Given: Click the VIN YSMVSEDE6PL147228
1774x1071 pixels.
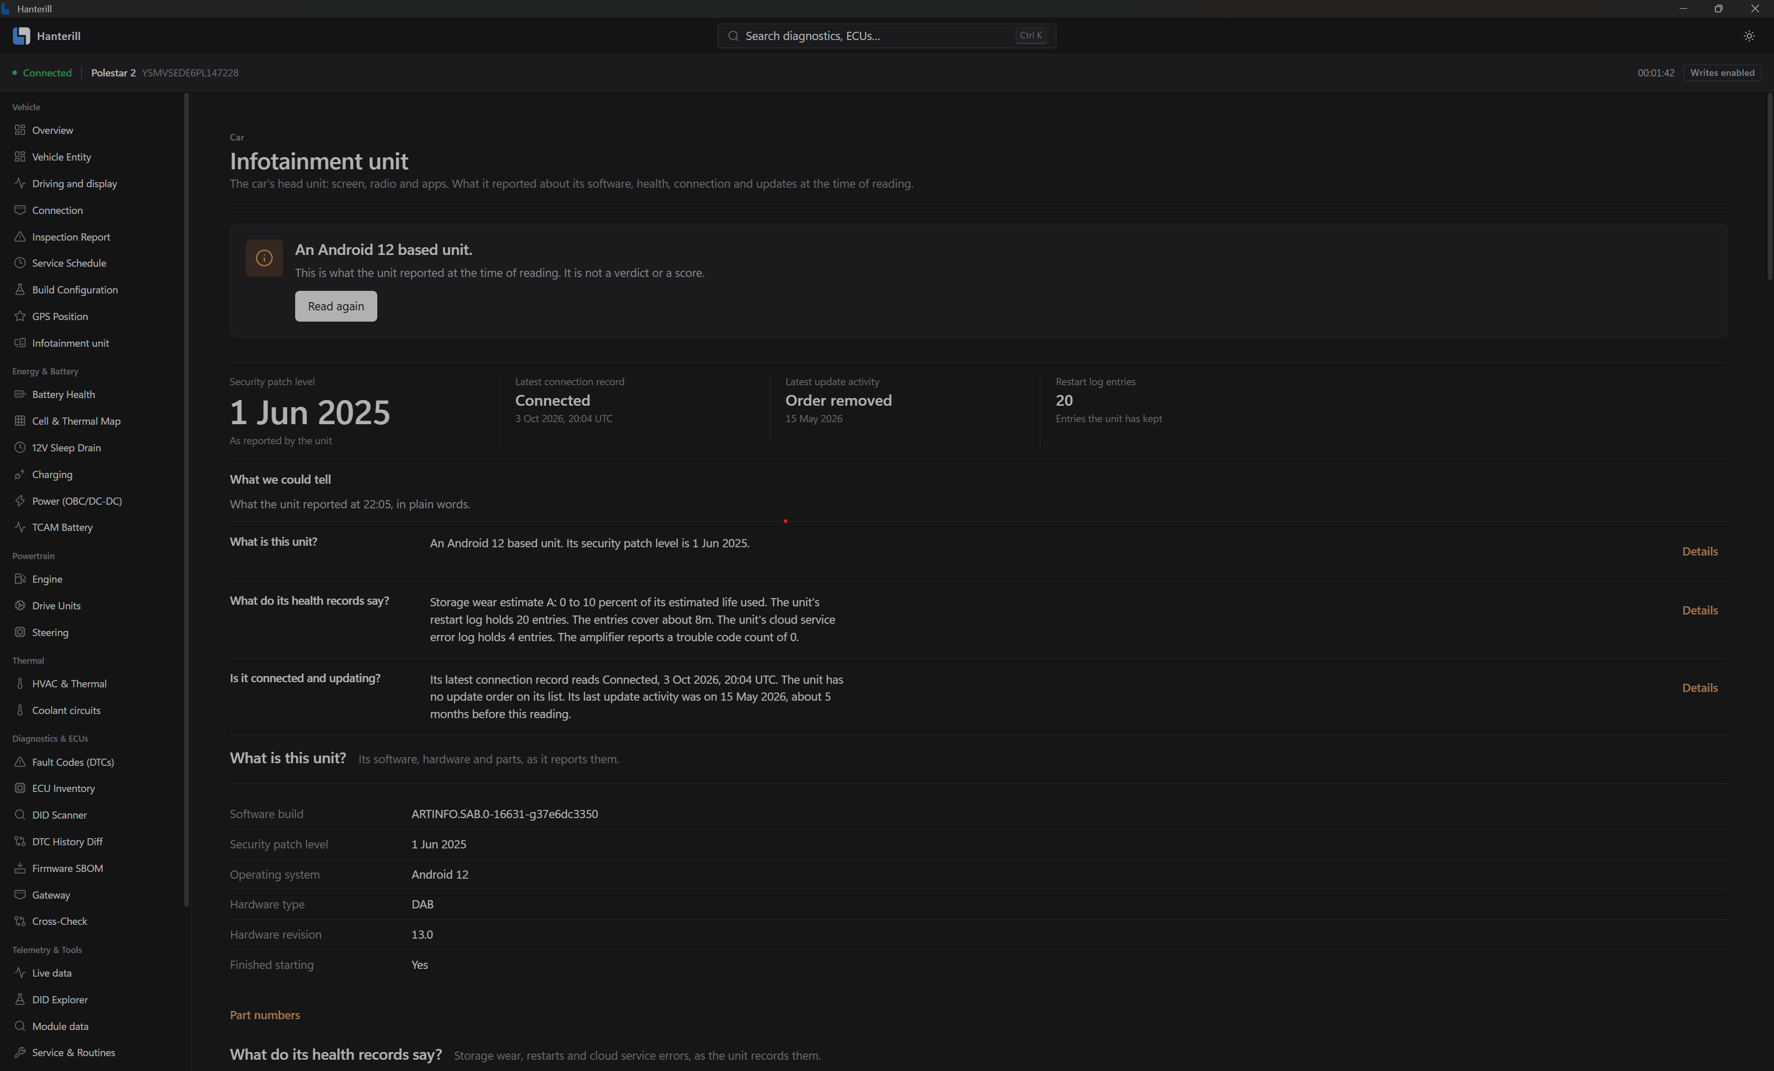Looking at the screenshot, I should 190,73.
